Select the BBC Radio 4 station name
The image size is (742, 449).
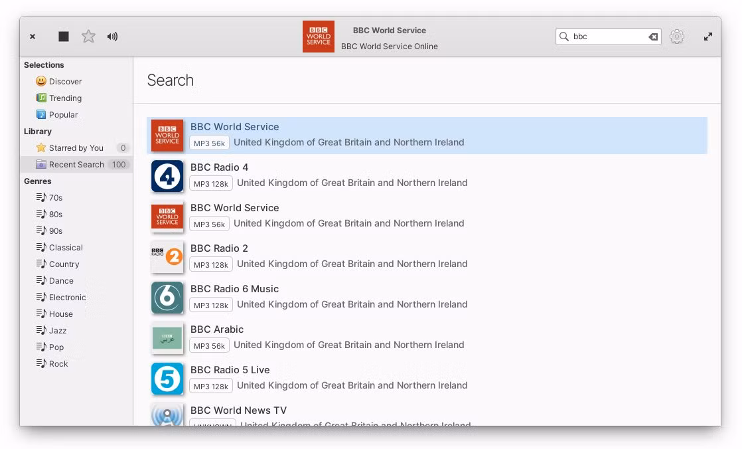[219, 167]
